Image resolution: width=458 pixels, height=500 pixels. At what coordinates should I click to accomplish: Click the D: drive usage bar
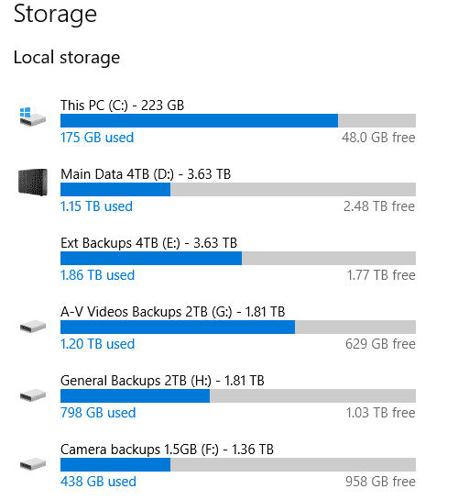tap(238, 189)
